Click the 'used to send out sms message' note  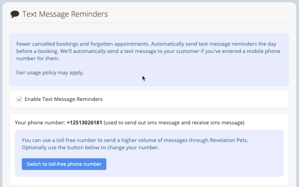click(174, 122)
